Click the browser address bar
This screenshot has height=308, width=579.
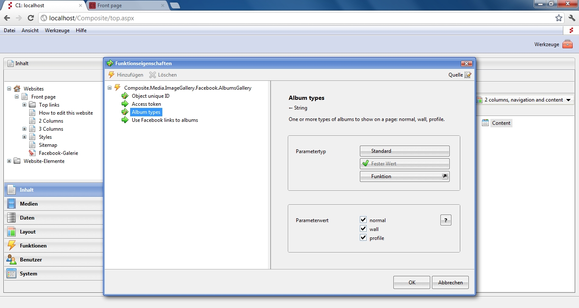(297, 18)
